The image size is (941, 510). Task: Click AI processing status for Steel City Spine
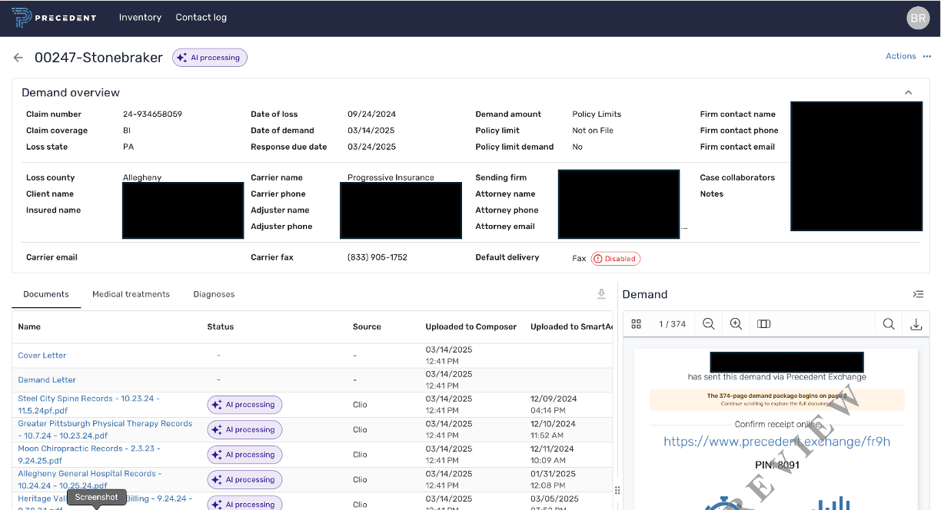click(244, 405)
